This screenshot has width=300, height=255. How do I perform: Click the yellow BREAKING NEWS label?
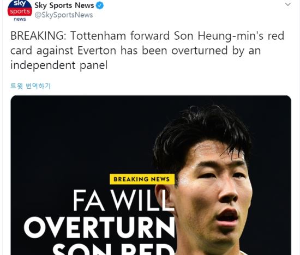tap(142, 179)
